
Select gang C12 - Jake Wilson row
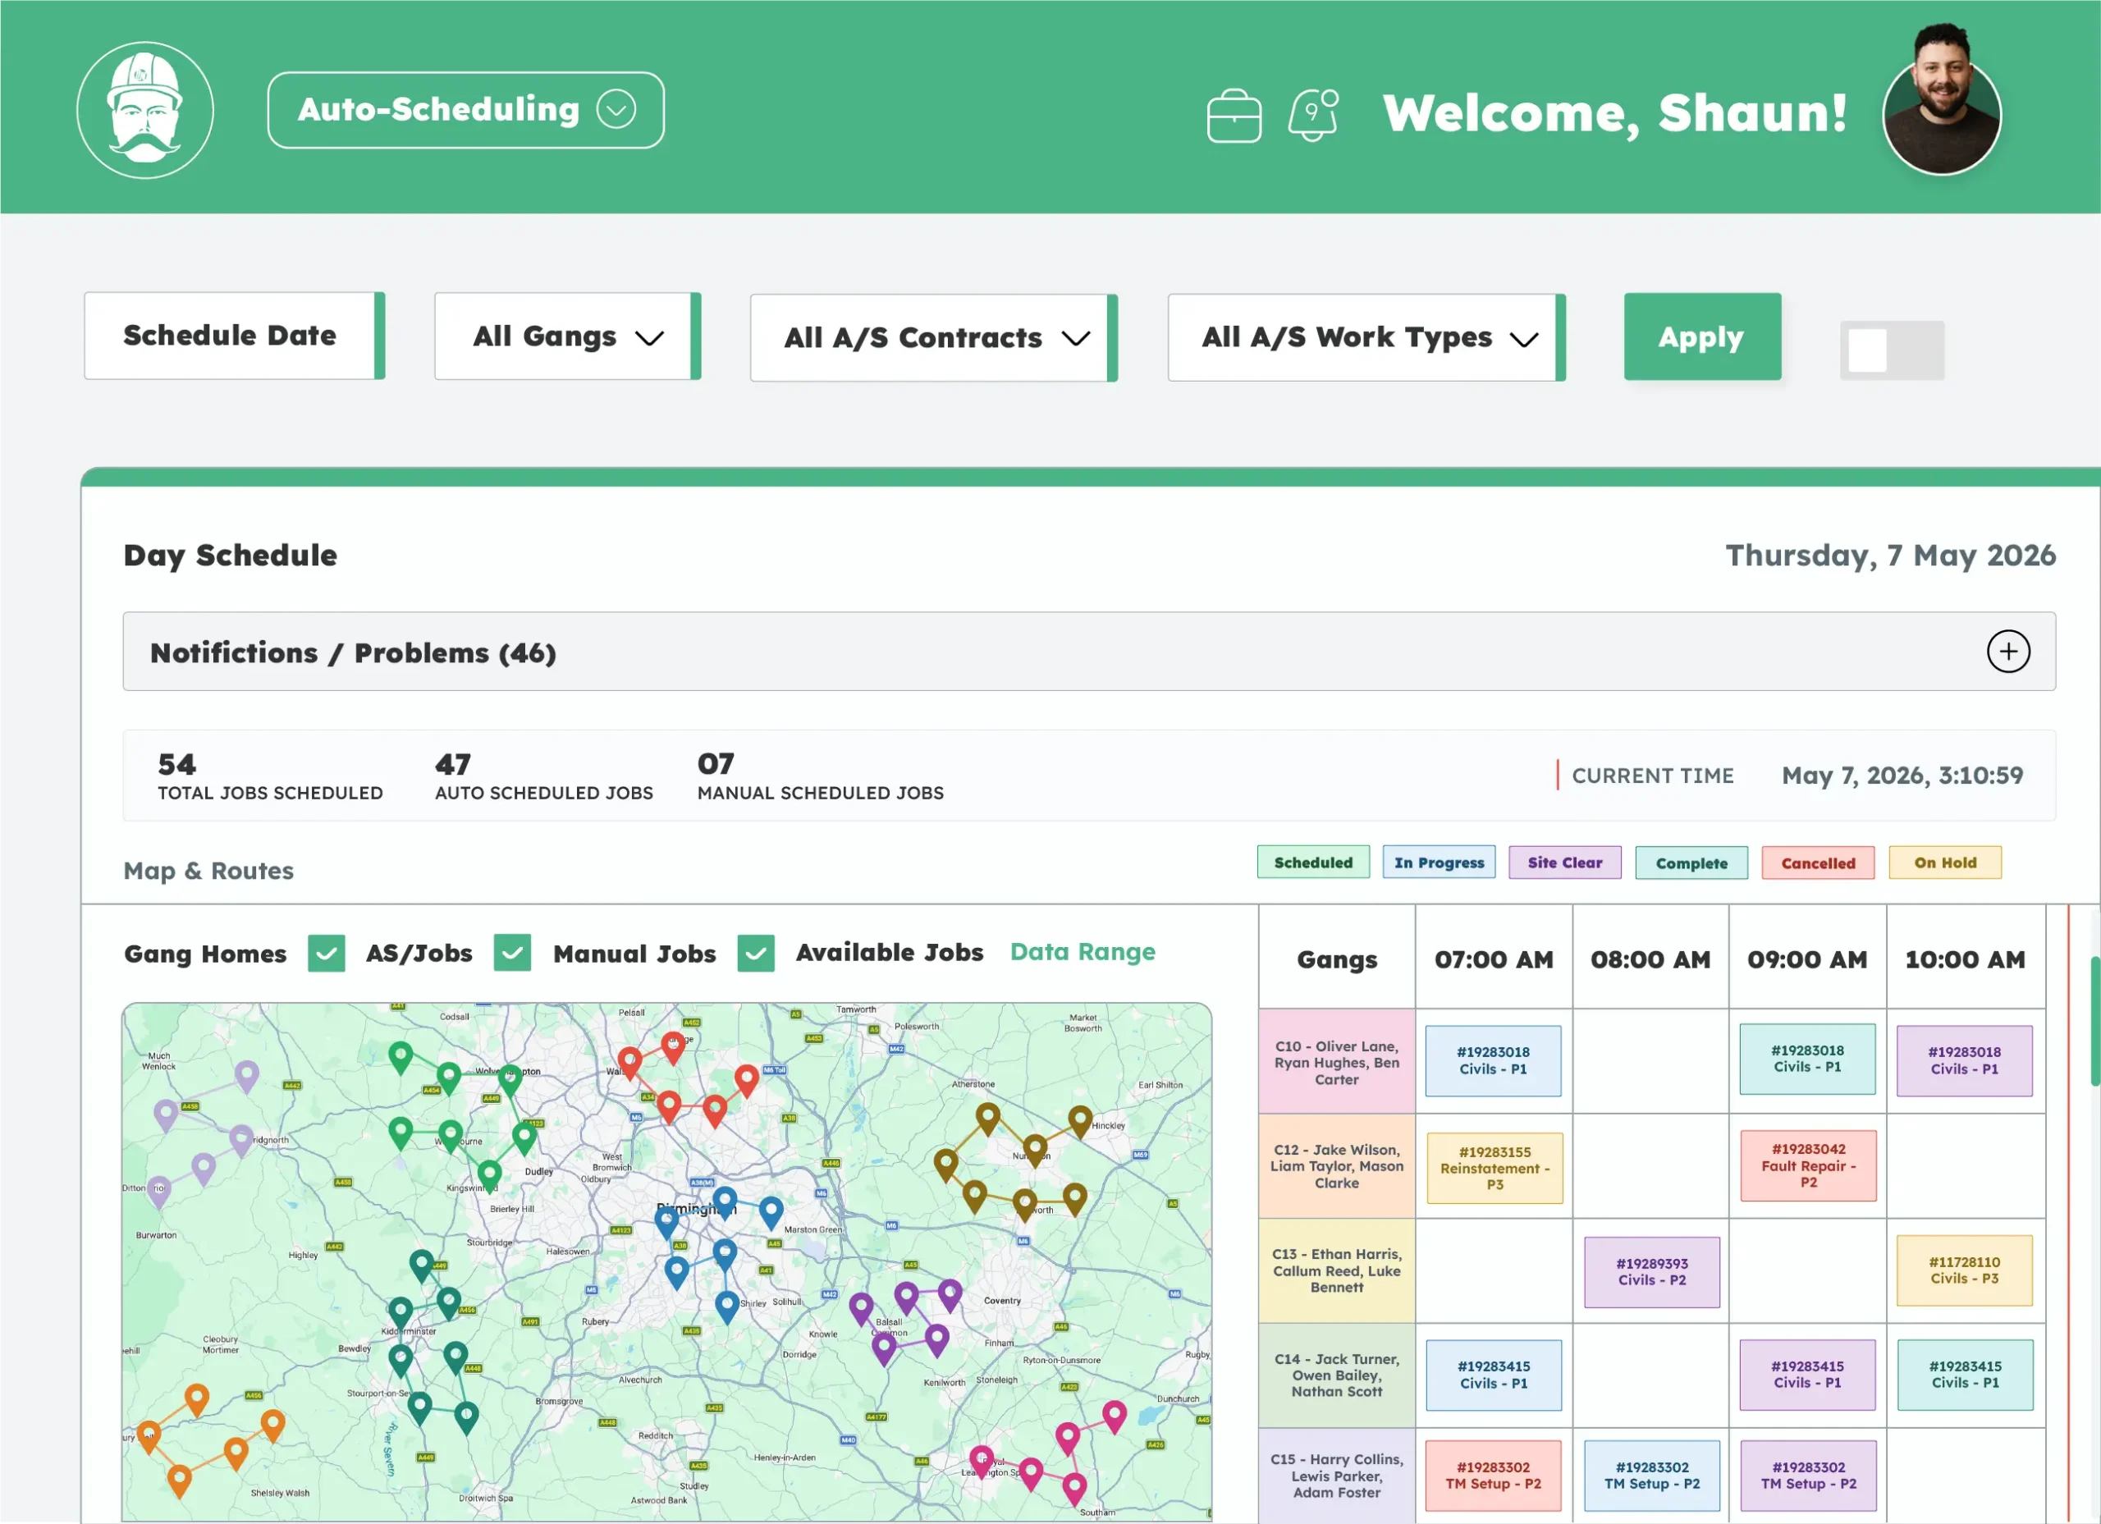tap(1337, 1166)
